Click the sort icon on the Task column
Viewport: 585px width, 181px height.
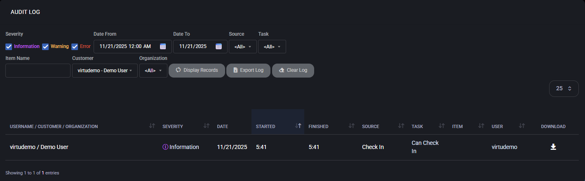[x=442, y=126]
